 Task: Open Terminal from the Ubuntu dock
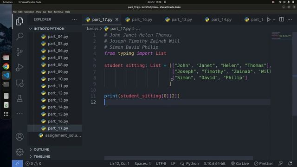6,84
